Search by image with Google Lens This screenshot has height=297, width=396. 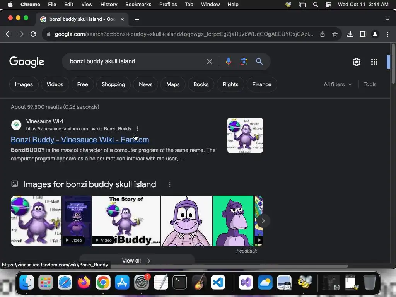[244, 61]
